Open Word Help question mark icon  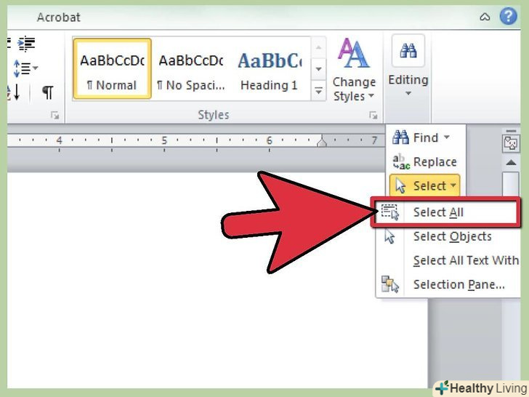click(x=509, y=16)
